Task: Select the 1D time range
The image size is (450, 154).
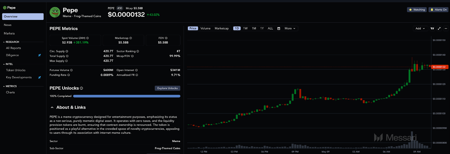Action: click(x=237, y=28)
